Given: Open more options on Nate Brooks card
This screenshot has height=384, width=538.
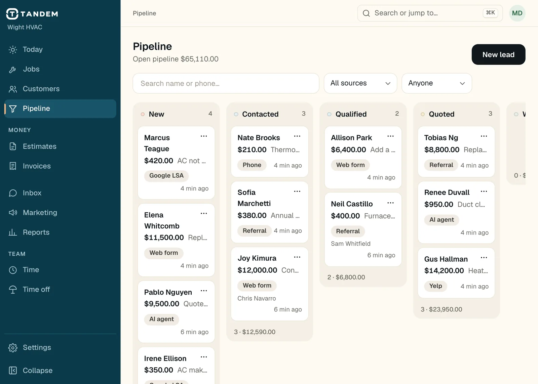Looking at the screenshot, I should click(x=297, y=136).
